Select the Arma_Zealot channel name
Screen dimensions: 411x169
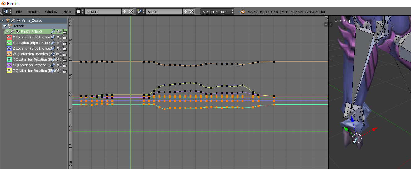tap(32, 20)
